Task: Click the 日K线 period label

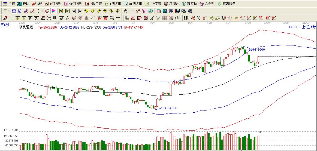Action: click(x=5, y=25)
